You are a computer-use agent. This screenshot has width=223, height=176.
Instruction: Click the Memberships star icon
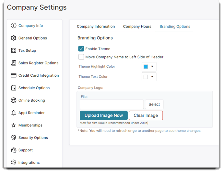[x=14, y=125]
